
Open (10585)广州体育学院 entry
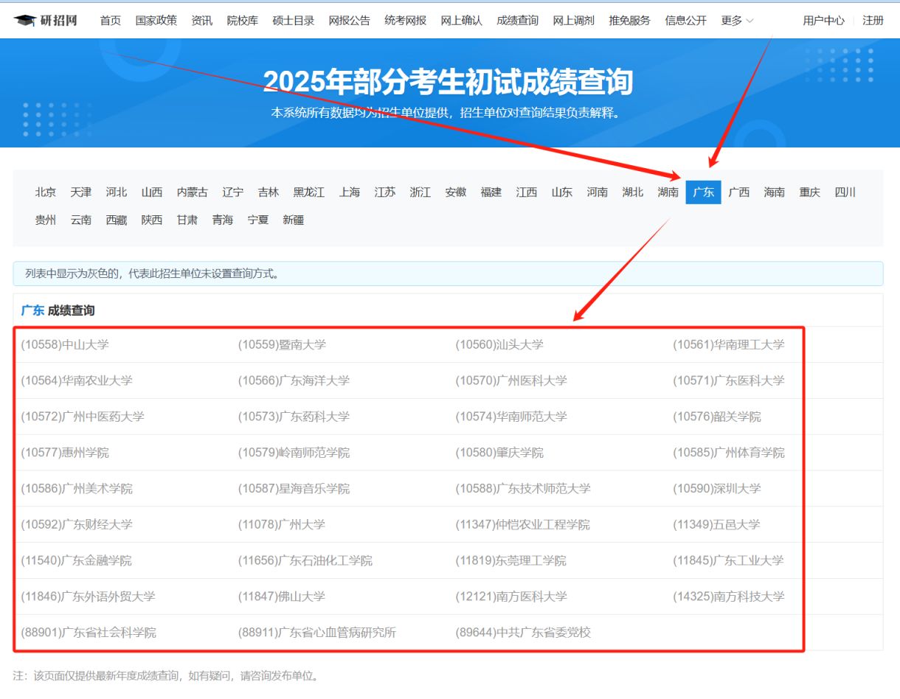pyautogui.click(x=729, y=453)
